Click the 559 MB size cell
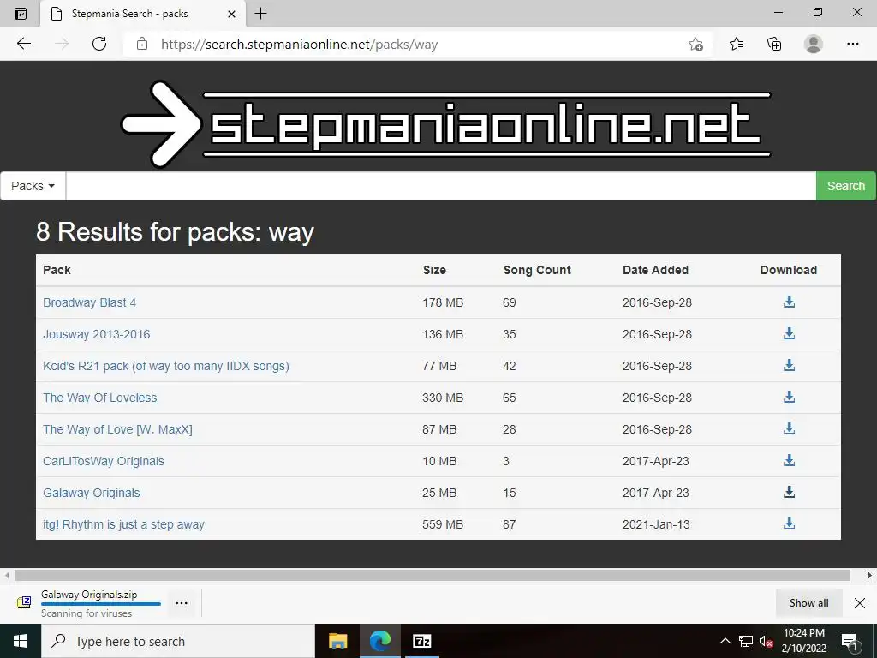This screenshot has height=658, width=877. point(443,524)
